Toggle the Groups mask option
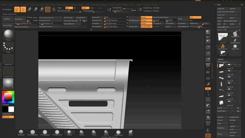The width and height of the screenshot is (245, 138). click(146, 20)
